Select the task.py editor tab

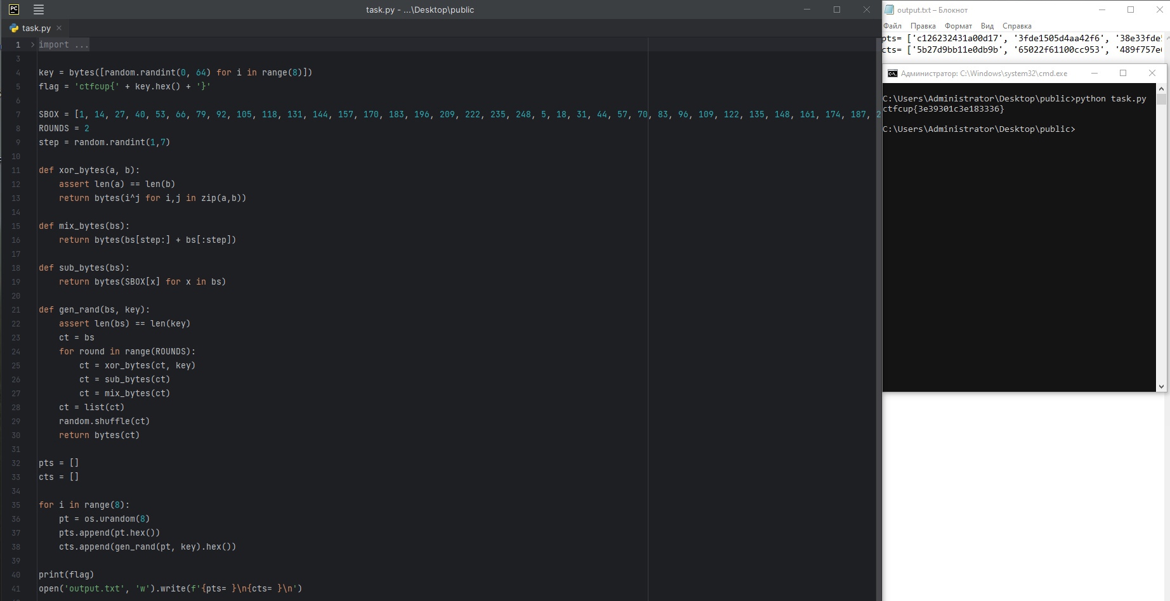click(36, 28)
